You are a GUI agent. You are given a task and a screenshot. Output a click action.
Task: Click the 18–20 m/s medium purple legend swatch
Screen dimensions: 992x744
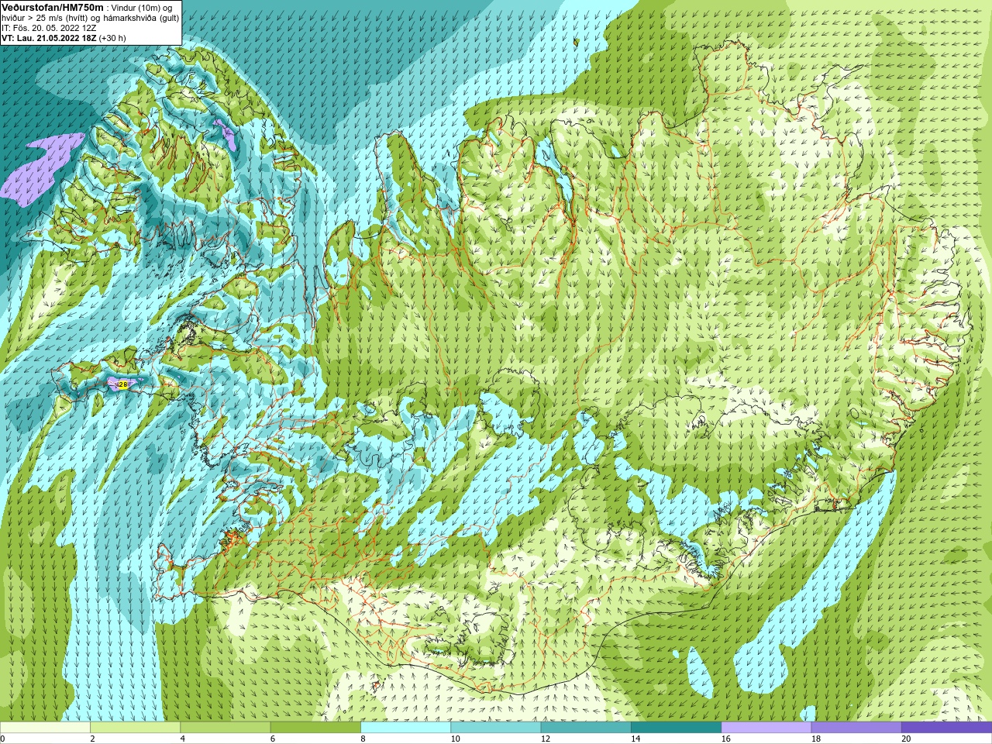856,728
